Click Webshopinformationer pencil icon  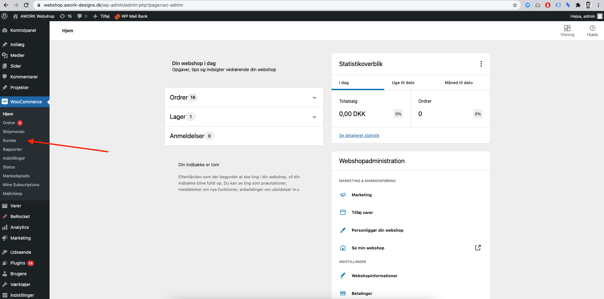(x=343, y=276)
